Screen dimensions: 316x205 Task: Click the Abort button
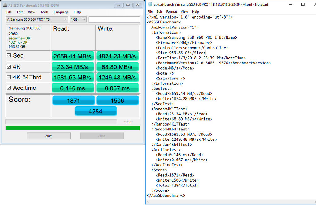pos(102,136)
